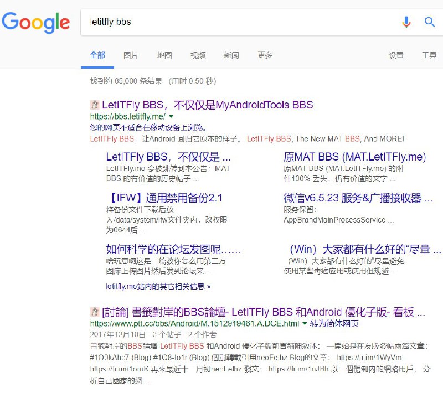Open sitelink LetITFly BBS，不仅仅是 ...

coord(168,157)
